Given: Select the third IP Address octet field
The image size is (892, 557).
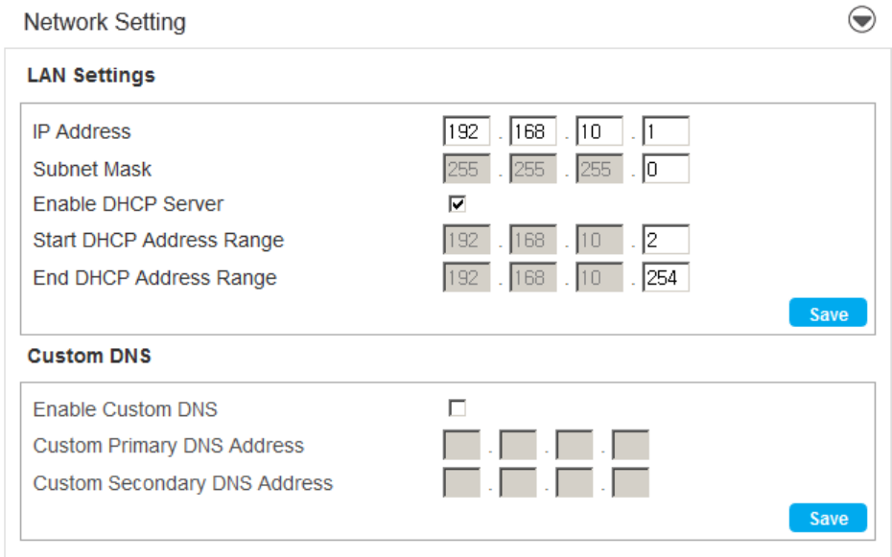Looking at the screenshot, I should [599, 131].
